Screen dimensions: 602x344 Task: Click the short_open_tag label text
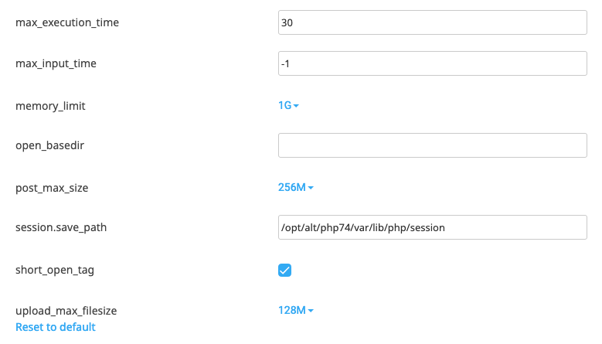pyautogui.click(x=55, y=270)
